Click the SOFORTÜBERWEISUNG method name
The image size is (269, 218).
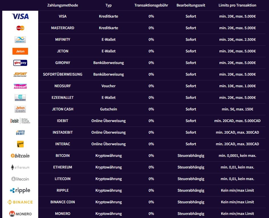tap(63, 74)
